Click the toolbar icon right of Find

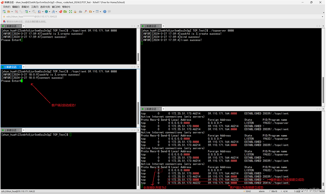click(39, 12)
